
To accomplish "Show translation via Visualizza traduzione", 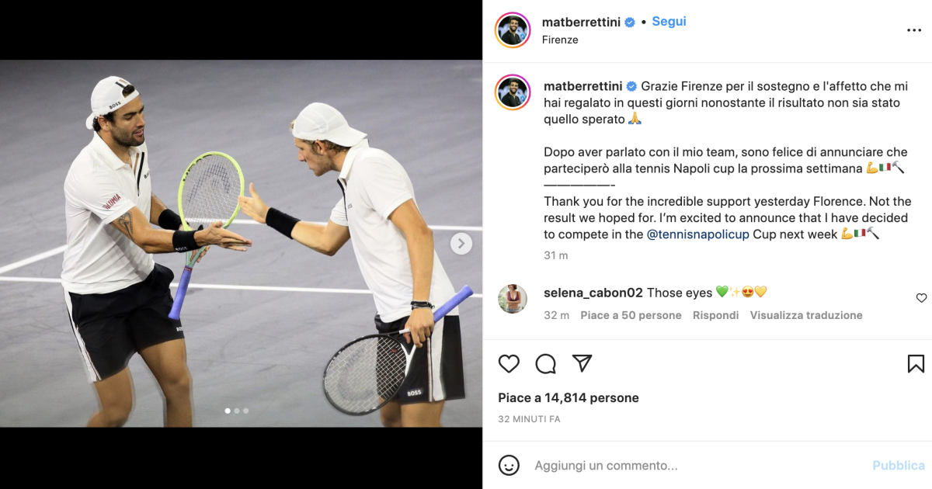I will [806, 315].
